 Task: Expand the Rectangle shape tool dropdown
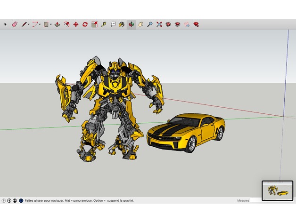51,24
